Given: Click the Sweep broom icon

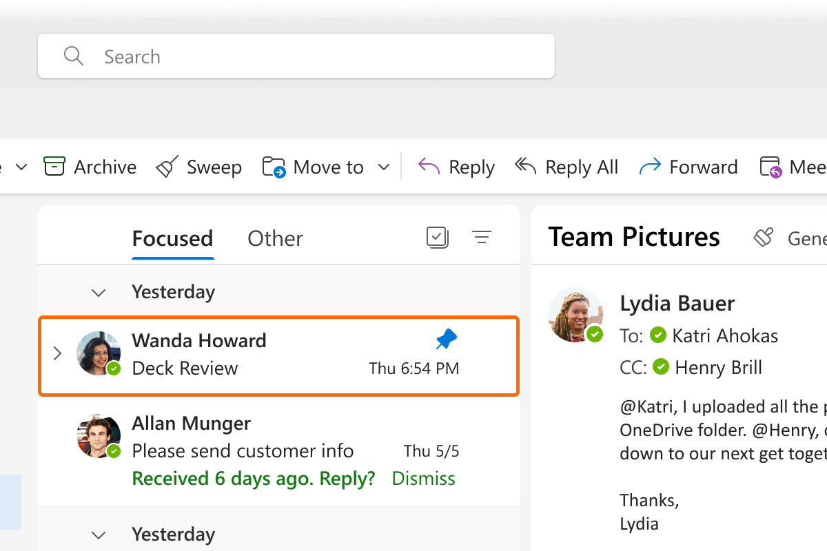Looking at the screenshot, I should [x=167, y=167].
